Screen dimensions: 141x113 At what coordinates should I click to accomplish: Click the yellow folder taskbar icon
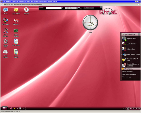tap(14, 108)
